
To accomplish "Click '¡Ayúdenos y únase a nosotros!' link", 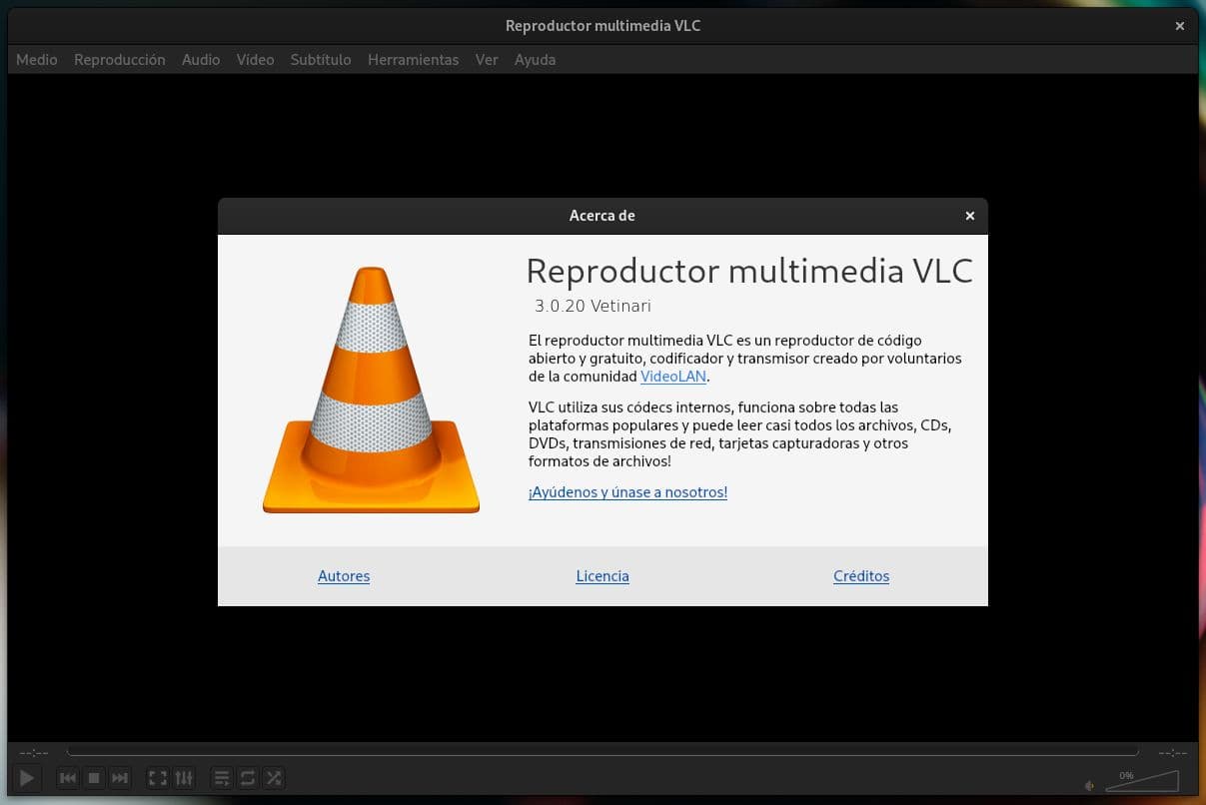I will tap(627, 492).
